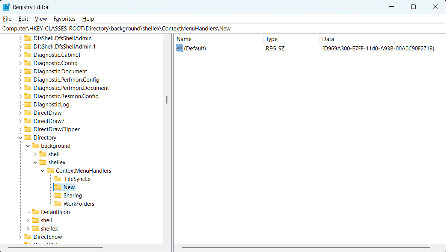Click the ab icon beside the (Default) value
Image resolution: width=446 pixels, height=252 pixels.
179,48
